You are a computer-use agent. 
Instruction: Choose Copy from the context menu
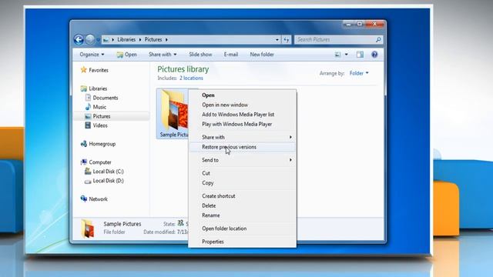[x=242, y=183]
